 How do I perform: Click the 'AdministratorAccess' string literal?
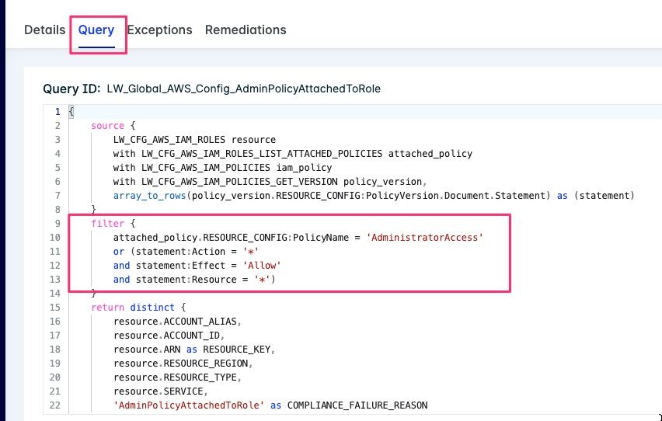click(x=425, y=237)
